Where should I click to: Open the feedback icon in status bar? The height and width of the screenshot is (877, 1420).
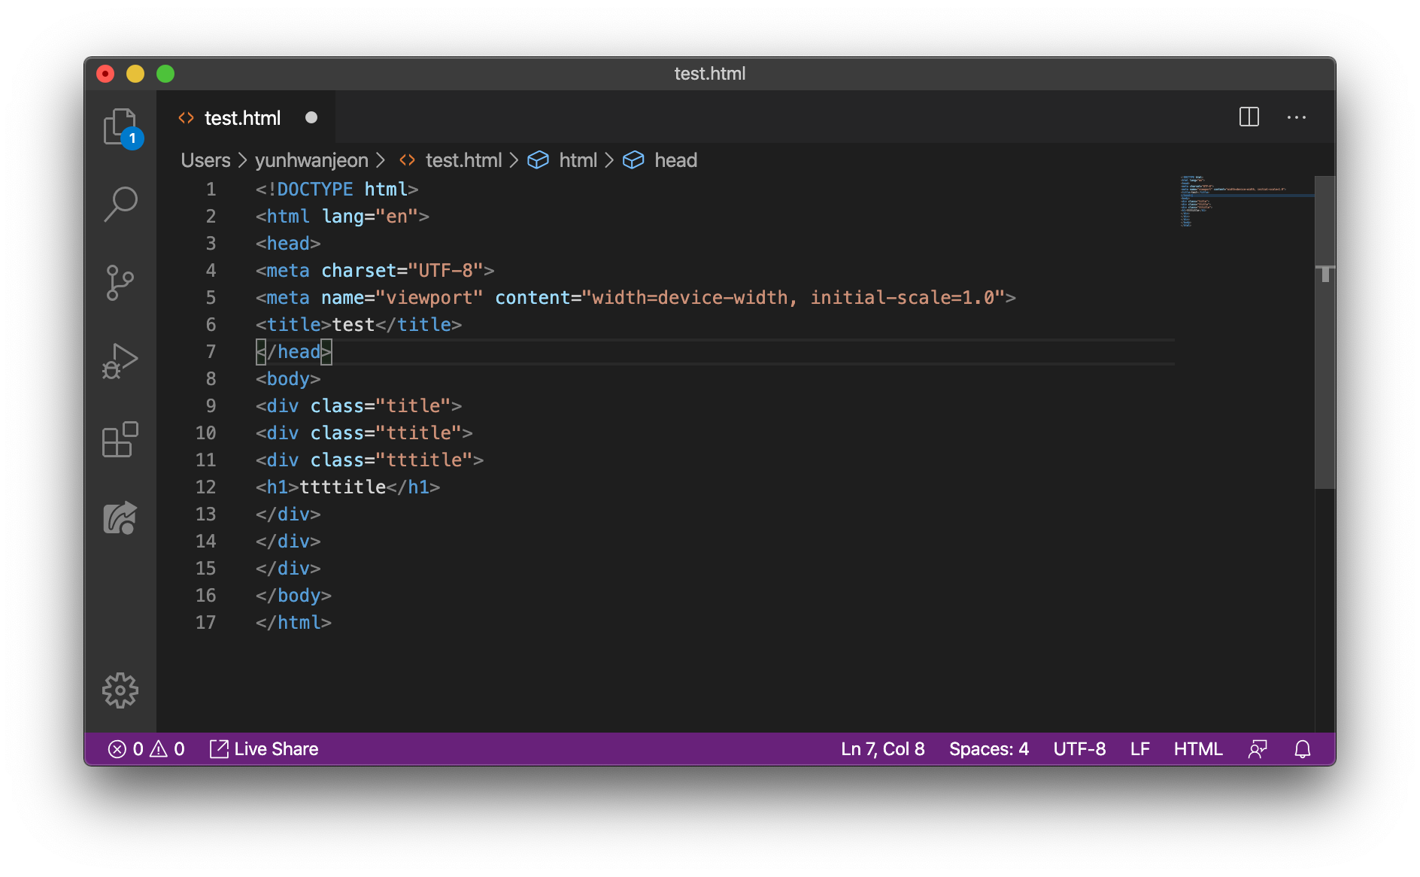(1258, 749)
